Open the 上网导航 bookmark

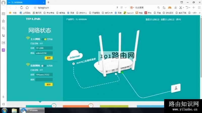(25, 13)
